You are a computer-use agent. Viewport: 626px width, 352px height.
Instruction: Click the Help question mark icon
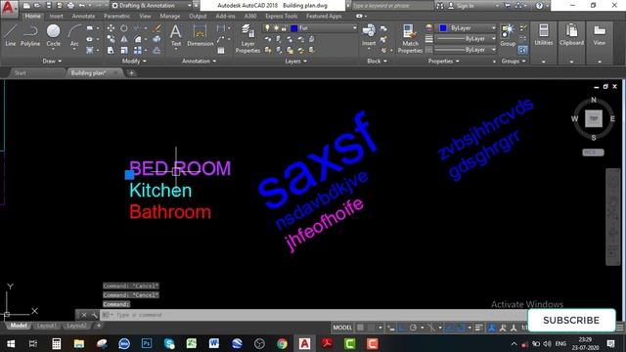click(539, 6)
